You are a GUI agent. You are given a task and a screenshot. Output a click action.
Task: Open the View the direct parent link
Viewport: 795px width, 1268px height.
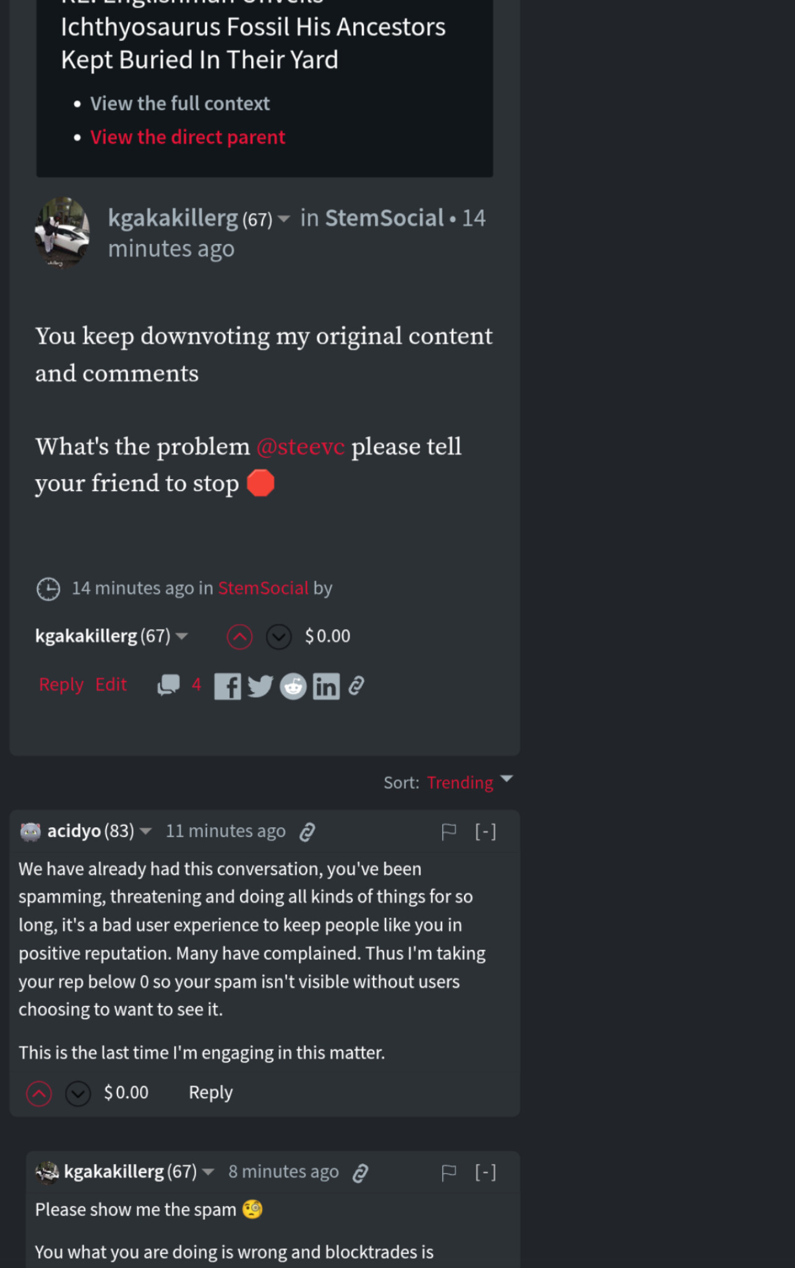click(x=187, y=137)
